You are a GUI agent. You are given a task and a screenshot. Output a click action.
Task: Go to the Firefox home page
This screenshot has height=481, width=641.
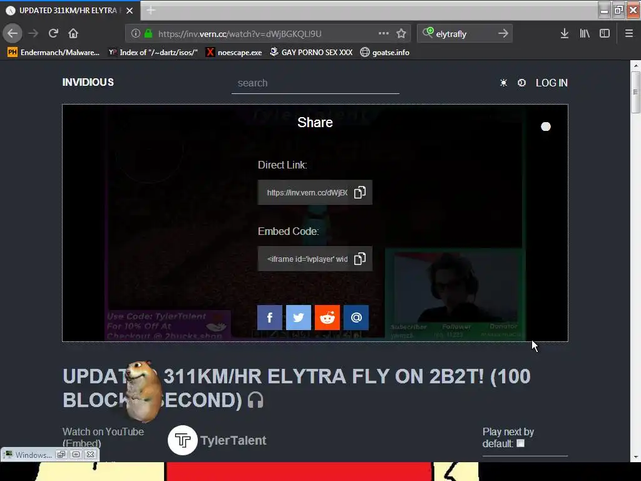(73, 33)
